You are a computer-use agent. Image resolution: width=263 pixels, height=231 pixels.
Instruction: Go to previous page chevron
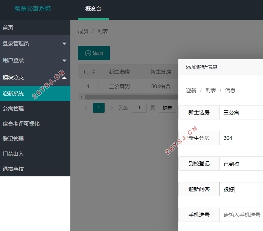tap(86, 108)
